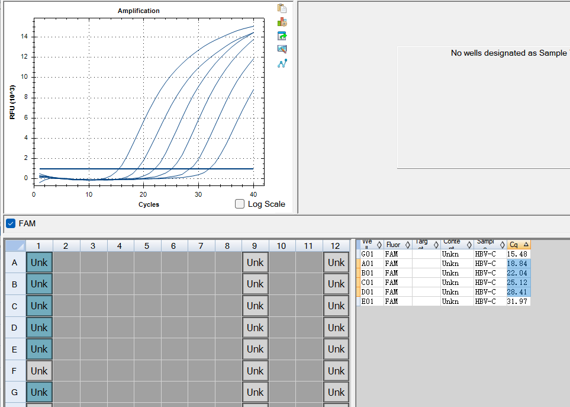Click well E12 Unk on the plate
The width and height of the screenshot is (570, 407).
pos(336,349)
